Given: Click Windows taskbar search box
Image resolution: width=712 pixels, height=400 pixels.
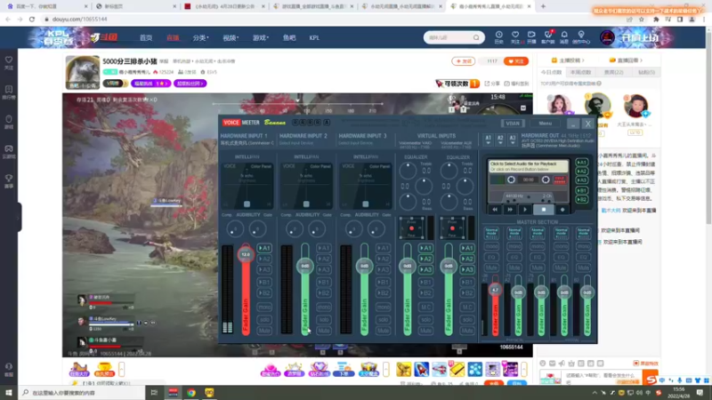Looking at the screenshot, I should point(83,392).
